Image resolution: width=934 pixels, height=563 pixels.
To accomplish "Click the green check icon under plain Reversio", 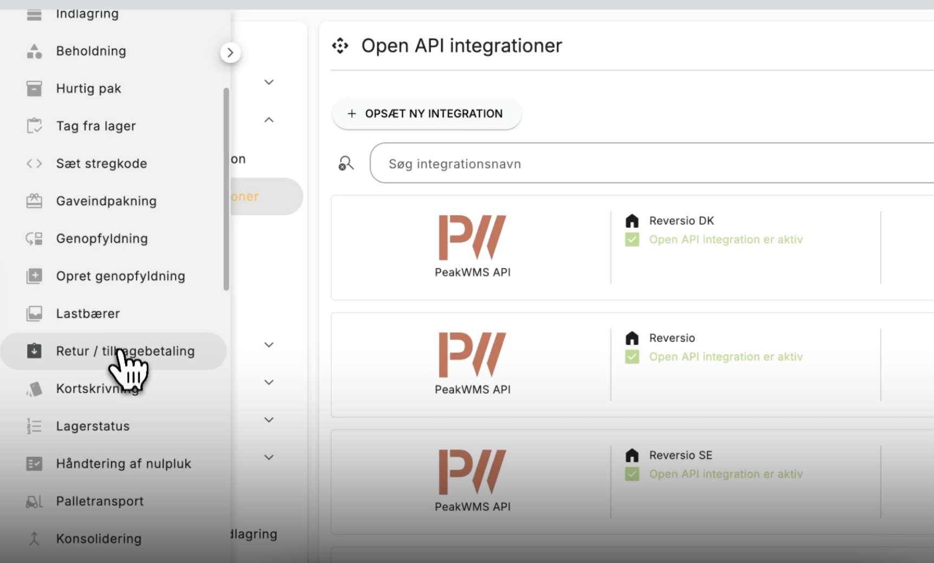I will (632, 357).
